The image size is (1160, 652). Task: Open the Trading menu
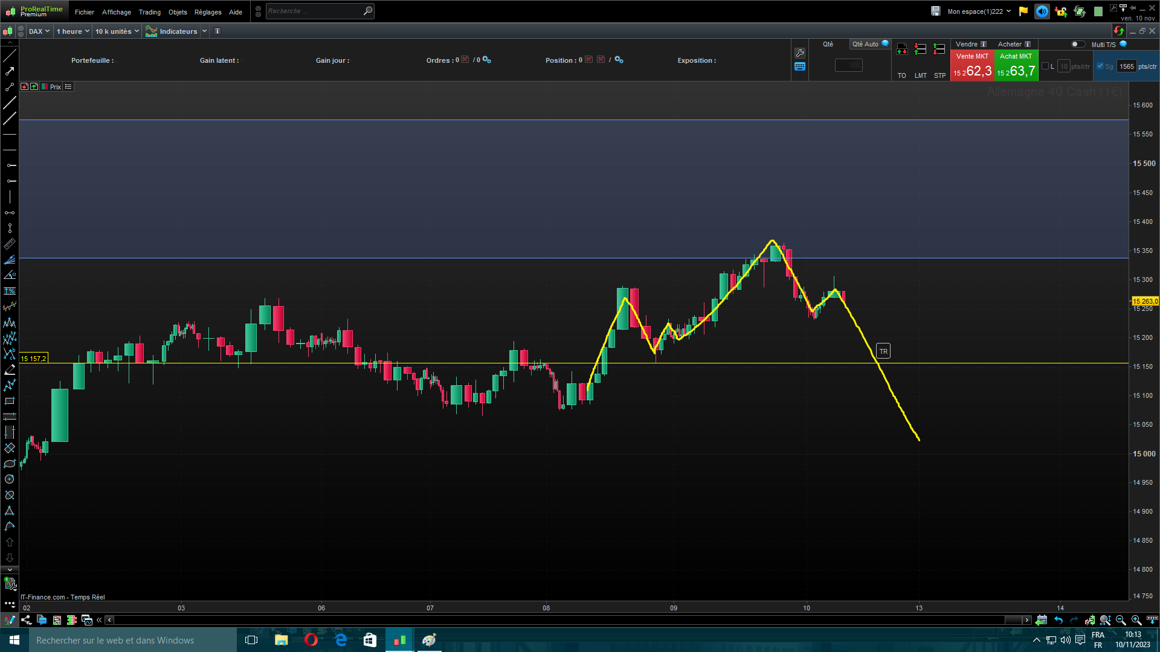tap(149, 12)
